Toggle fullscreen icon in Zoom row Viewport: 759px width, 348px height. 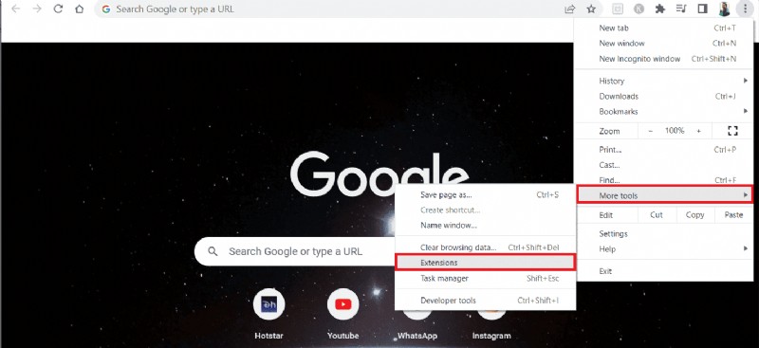(732, 131)
